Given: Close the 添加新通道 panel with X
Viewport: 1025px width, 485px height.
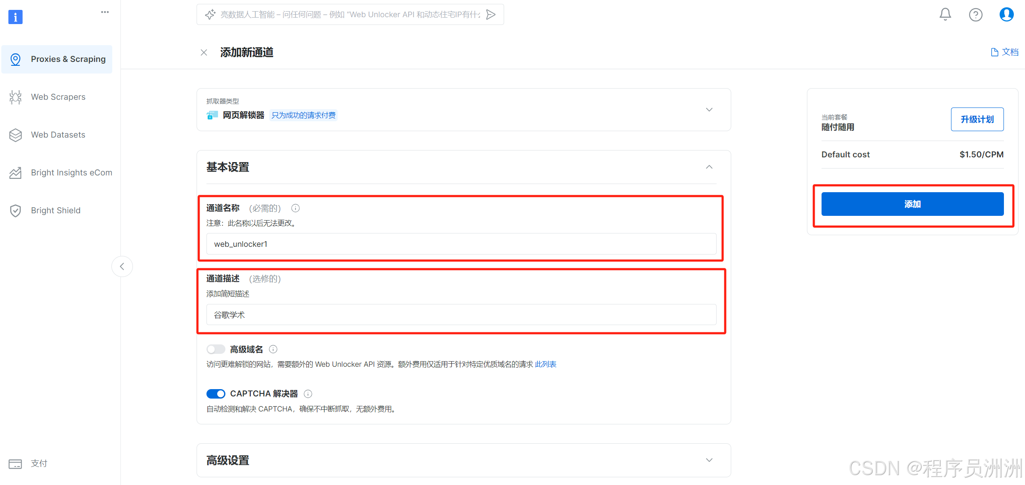Looking at the screenshot, I should click(204, 52).
